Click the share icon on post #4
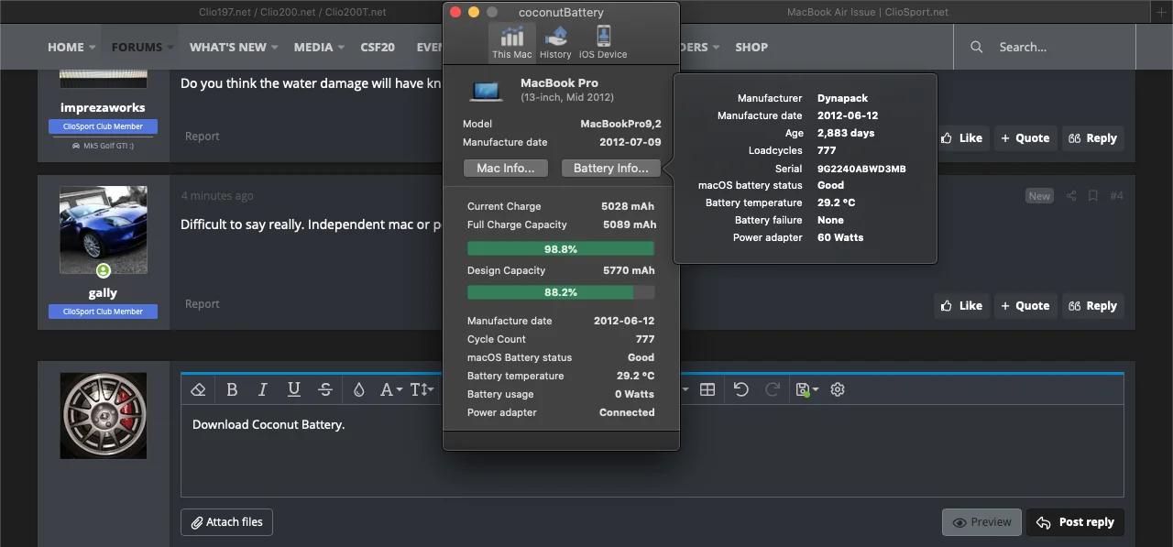This screenshot has height=547, width=1173. tap(1071, 196)
